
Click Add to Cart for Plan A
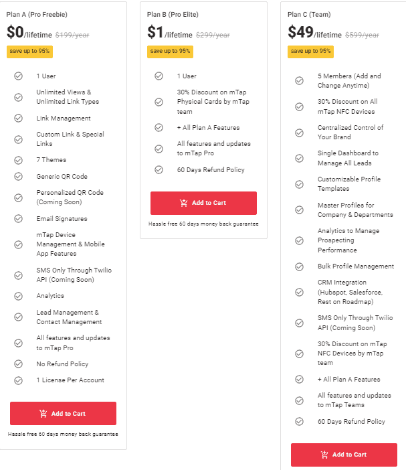point(63,413)
